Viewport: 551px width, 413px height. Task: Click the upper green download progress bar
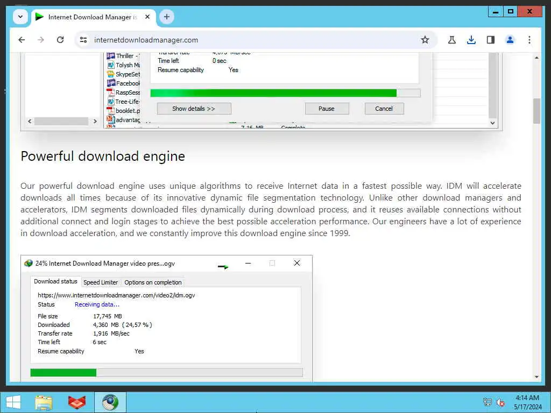[x=285, y=93]
